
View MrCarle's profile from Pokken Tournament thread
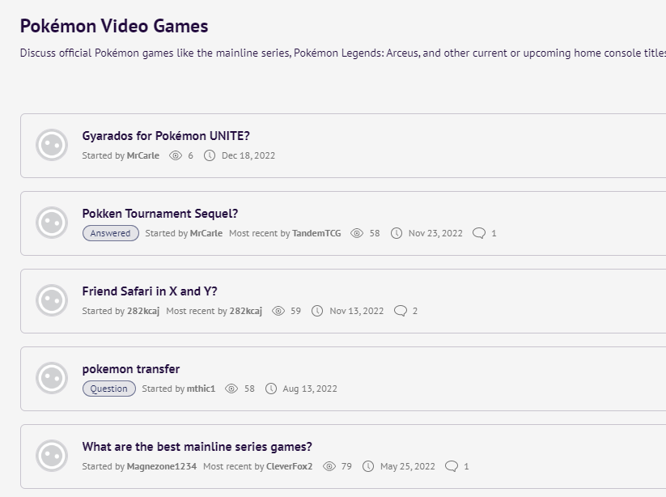pyautogui.click(x=206, y=234)
